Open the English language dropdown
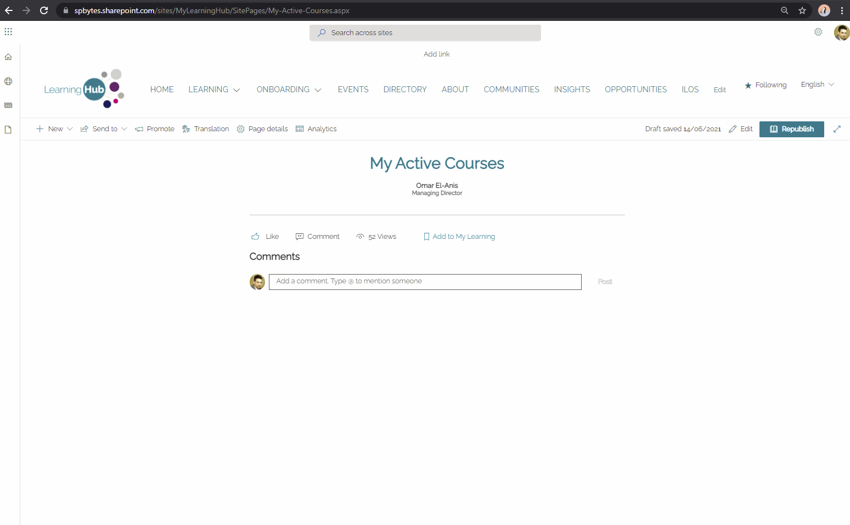850x525 pixels. [x=817, y=85]
